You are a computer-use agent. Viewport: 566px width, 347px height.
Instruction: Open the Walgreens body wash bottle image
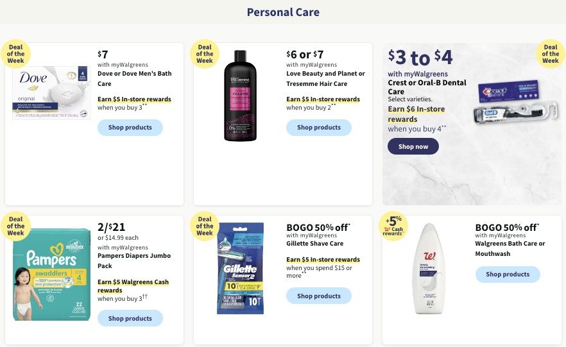(429, 269)
